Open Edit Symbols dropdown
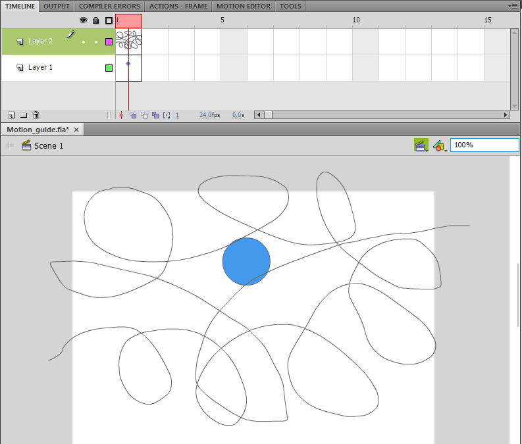 (440, 145)
